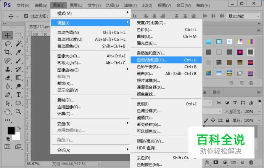
Task: Open the 滤镜(T) menu
Action: [x=130, y=6]
